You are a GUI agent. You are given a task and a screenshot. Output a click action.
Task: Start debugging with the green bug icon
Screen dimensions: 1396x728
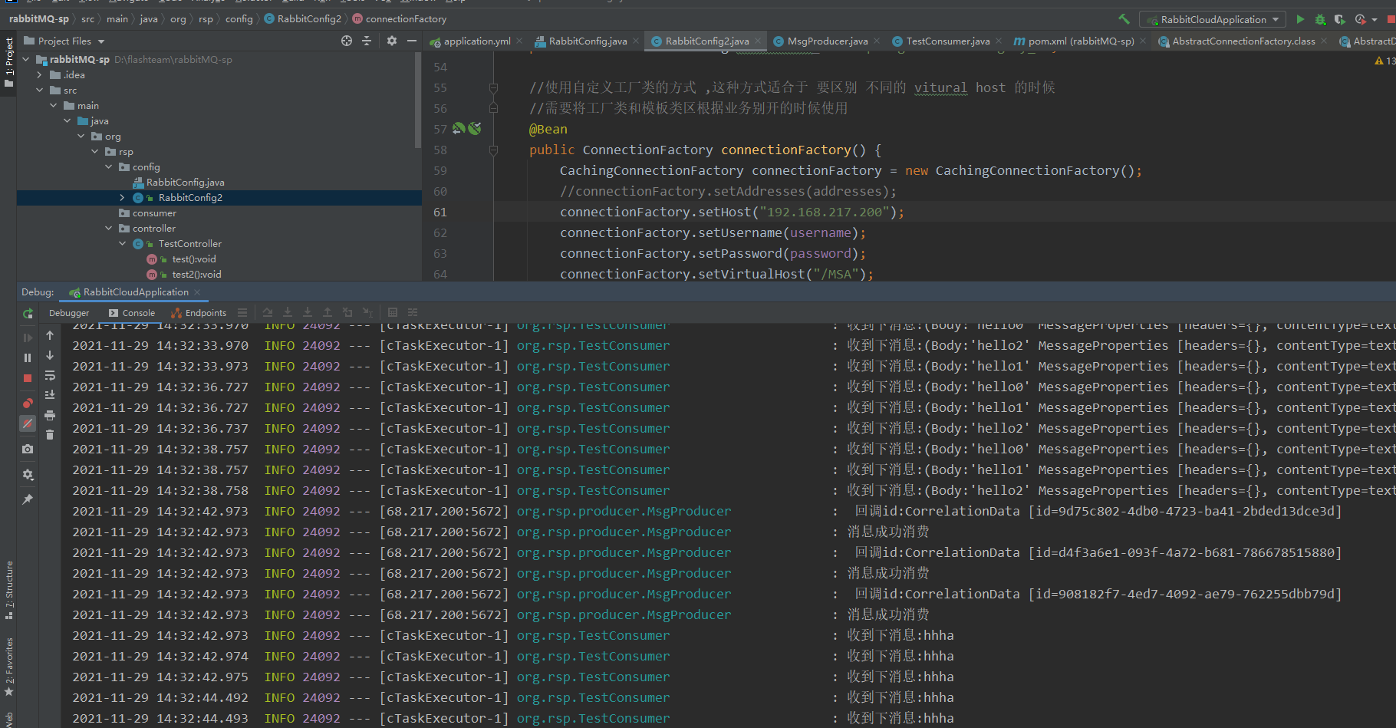(1320, 19)
